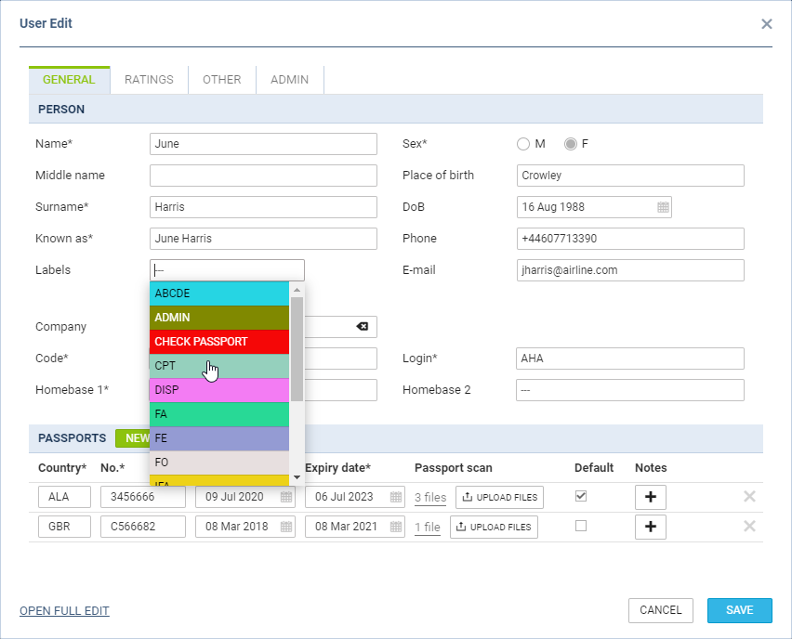The width and height of the screenshot is (792, 639).
Task: Open expiry date calendar for ALA passport
Action: click(396, 497)
